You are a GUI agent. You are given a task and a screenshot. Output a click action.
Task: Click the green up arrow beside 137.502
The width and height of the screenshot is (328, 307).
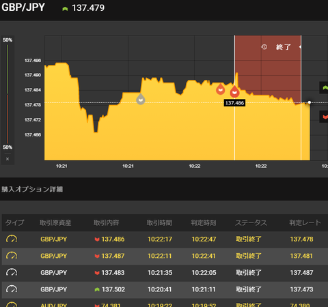[97, 289]
